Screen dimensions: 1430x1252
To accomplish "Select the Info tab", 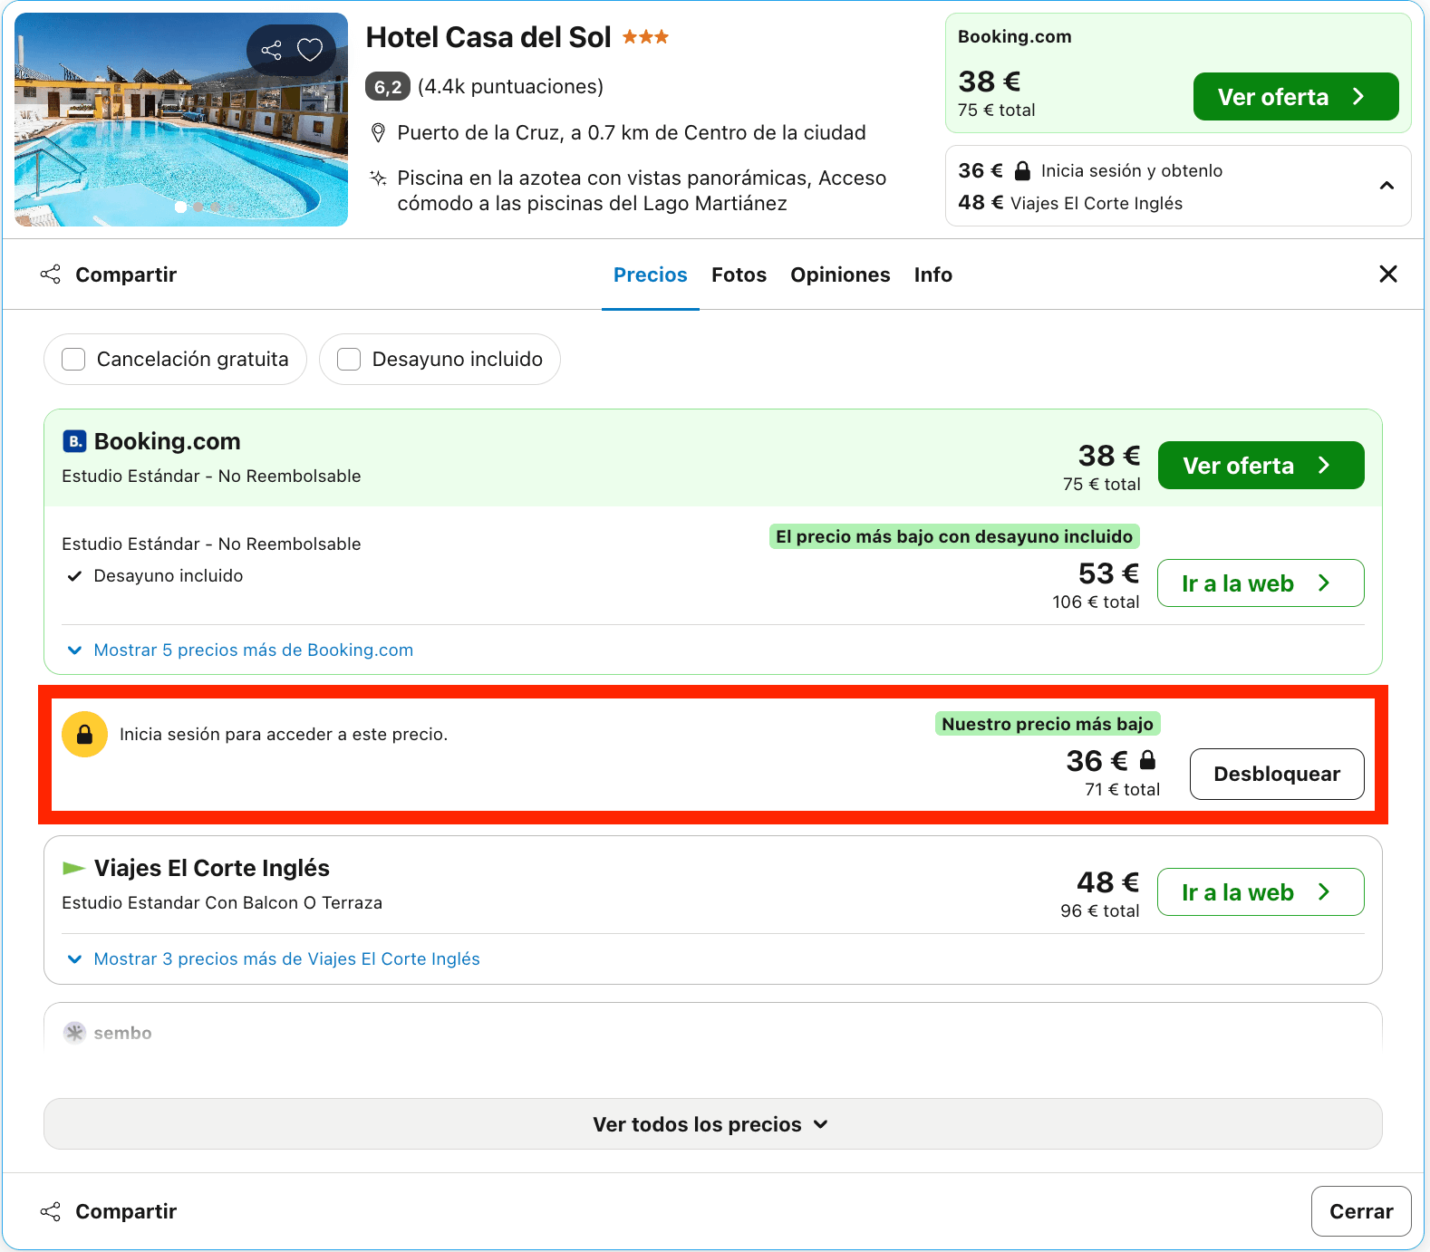I will pyautogui.click(x=932, y=274).
